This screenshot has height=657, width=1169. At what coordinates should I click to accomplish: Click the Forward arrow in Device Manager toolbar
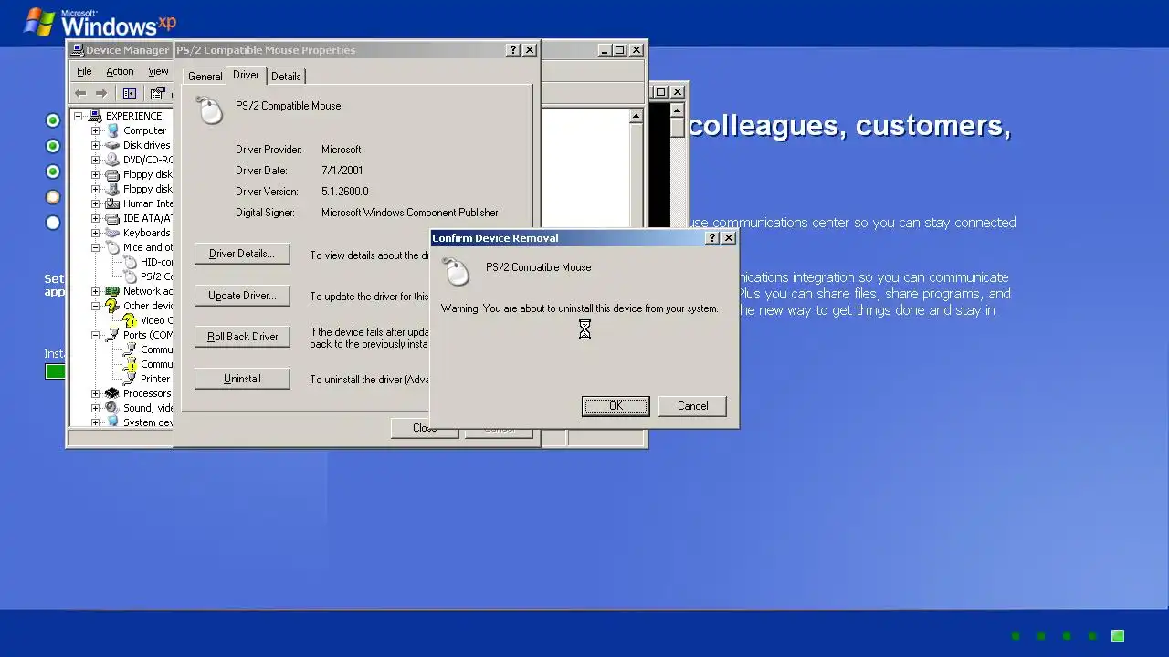(101, 93)
